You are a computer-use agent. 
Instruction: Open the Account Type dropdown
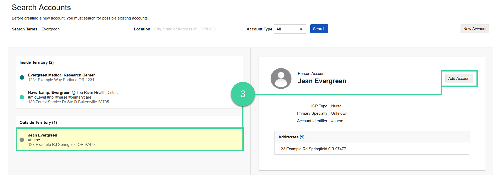tap(290, 29)
